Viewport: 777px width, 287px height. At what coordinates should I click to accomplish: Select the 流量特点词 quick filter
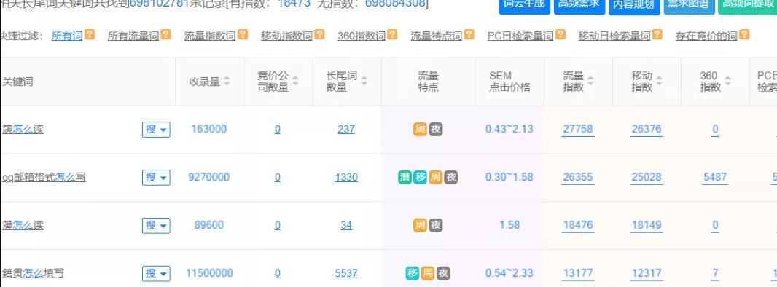click(x=437, y=36)
